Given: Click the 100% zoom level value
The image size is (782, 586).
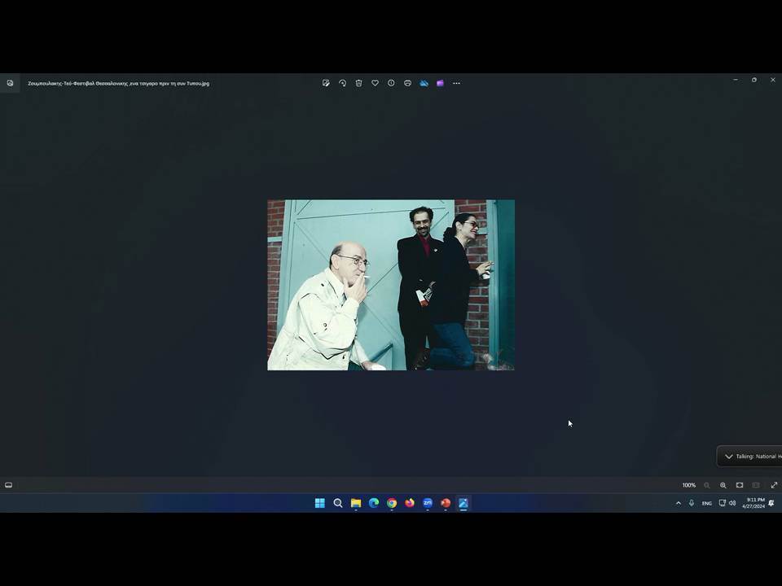Looking at the screenshot, I should tap(689, 485).
